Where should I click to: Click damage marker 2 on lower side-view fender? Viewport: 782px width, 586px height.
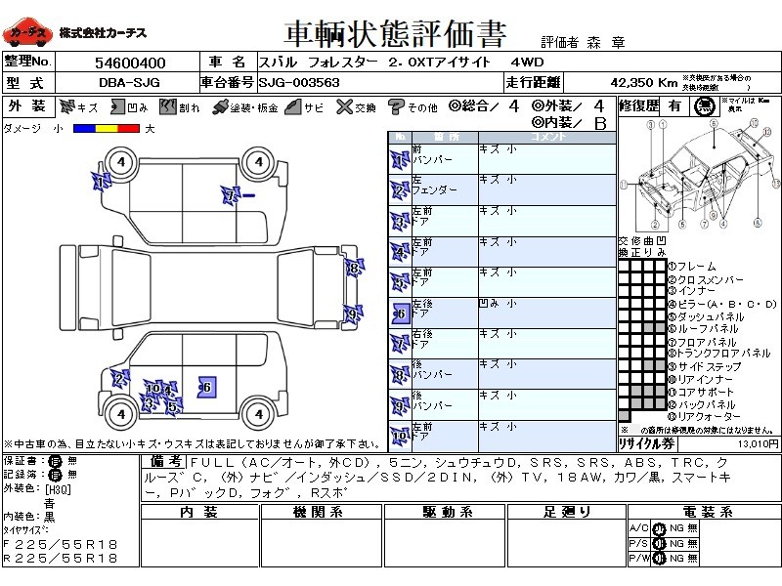[x=119, y=379]
